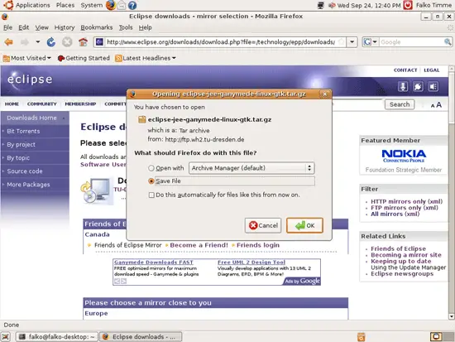The height and width of the screenshot is (342, 455).
Task: Click the Eclipse site download icon
Action: 403,86
